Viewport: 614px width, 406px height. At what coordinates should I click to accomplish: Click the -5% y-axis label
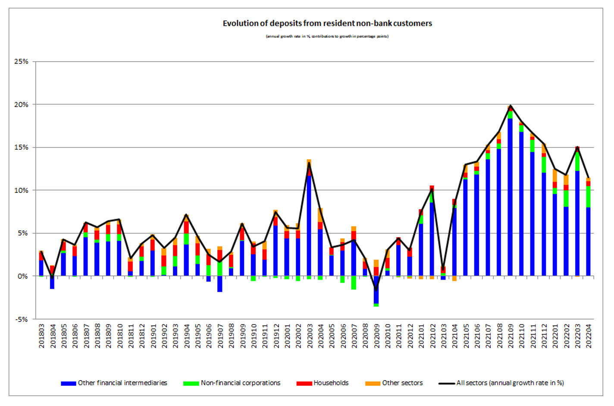22,319
